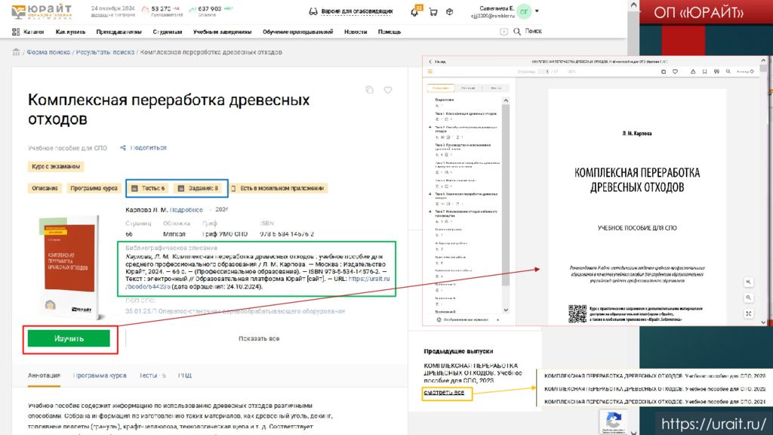773x435 pixels.
Task: Click the Результаты поиска breadcrumb
Action: [x=105, y=52]
